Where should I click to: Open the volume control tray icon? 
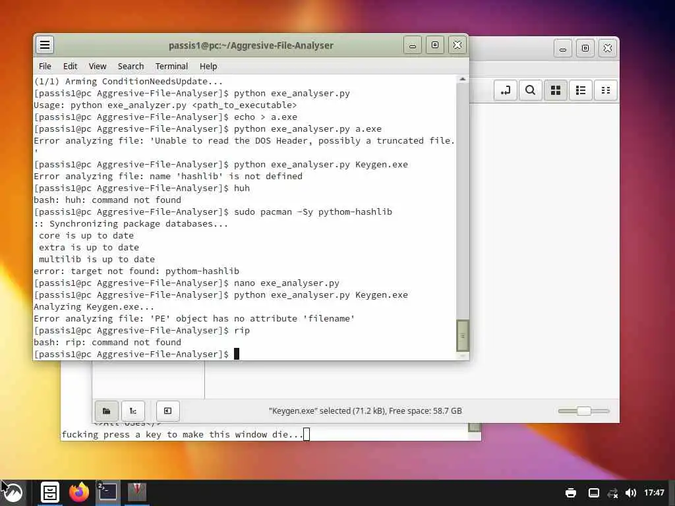[631, 493]
